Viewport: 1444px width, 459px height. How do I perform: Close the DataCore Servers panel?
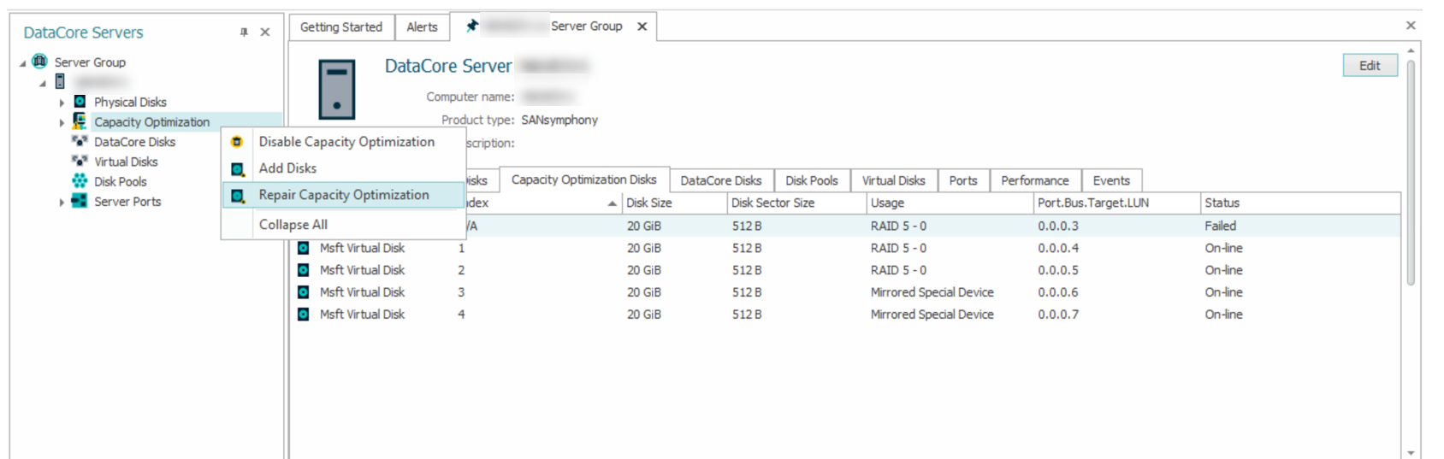coord(265,32)
